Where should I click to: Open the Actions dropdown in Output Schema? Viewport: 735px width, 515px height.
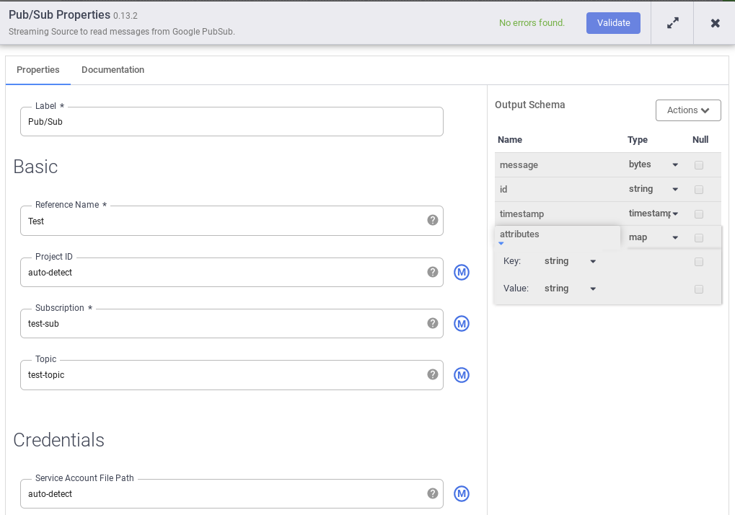click(688, 110)
